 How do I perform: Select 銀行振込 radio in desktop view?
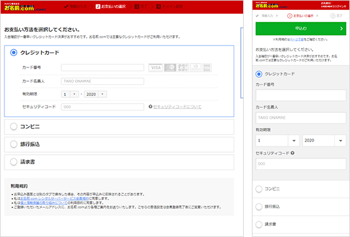click(14, 144)
